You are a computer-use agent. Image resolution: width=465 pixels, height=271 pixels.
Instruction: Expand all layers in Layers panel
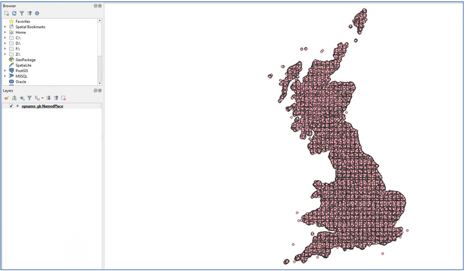(x=48, y=98)
